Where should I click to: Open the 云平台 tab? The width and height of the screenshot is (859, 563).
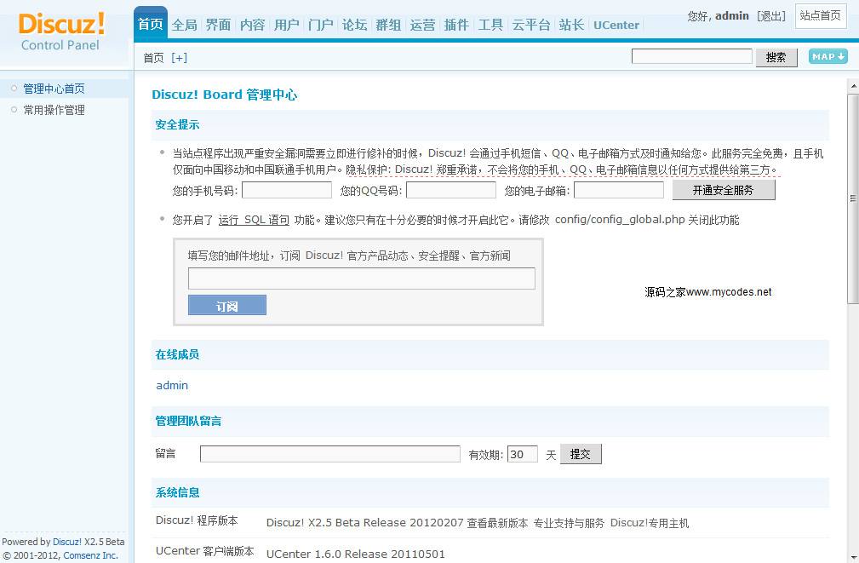coord(530,25)
